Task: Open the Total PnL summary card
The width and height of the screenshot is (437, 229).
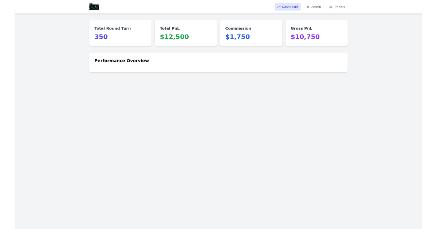Action: 186,33
